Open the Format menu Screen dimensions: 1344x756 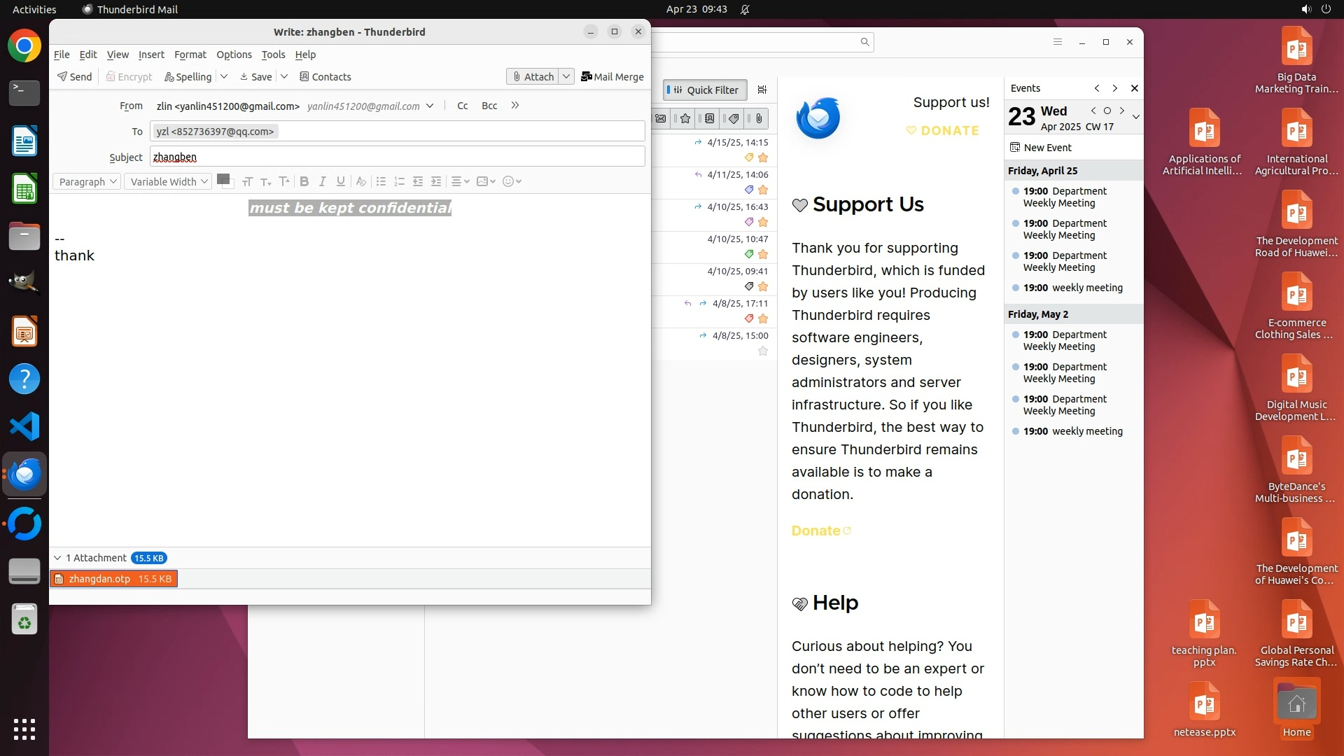(x=190, y=54)
